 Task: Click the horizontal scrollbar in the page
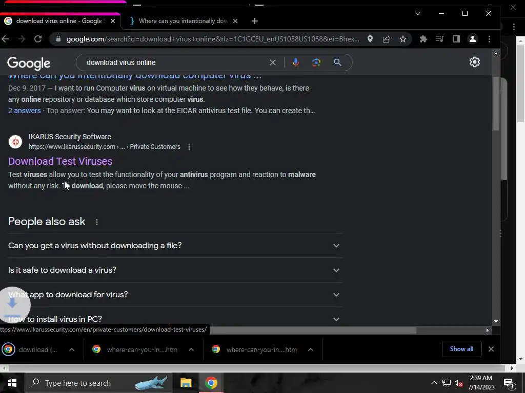tap(313, 330)
